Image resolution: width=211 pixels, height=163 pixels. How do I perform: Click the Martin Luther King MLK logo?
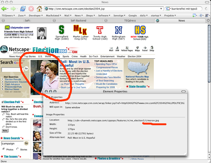[80, 30]
